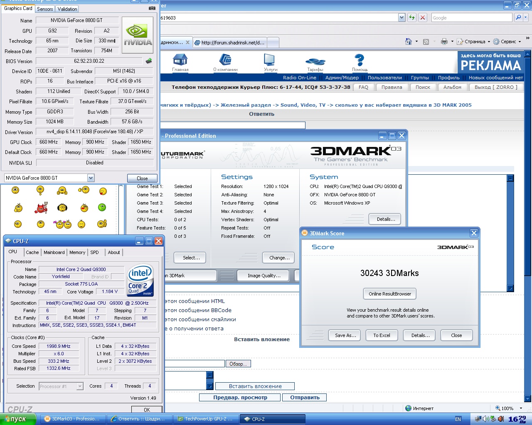Image resolution: width=532 pixels, height=425 pixels.
Task: Insert the headphones smiley
Action: coord(62,207)
